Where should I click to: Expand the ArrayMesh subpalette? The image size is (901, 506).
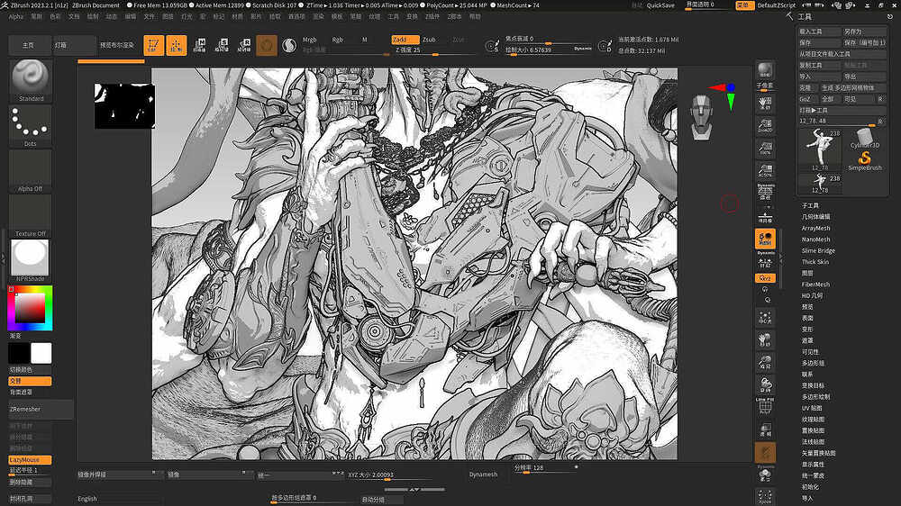[x=815, y=228]
